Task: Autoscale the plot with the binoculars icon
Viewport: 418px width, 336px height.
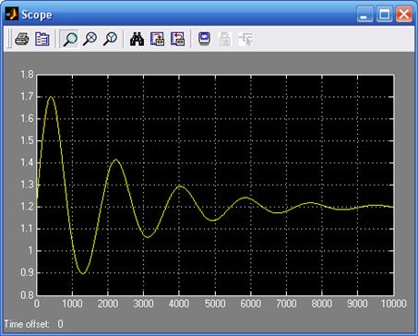Action: click(137, 39)
